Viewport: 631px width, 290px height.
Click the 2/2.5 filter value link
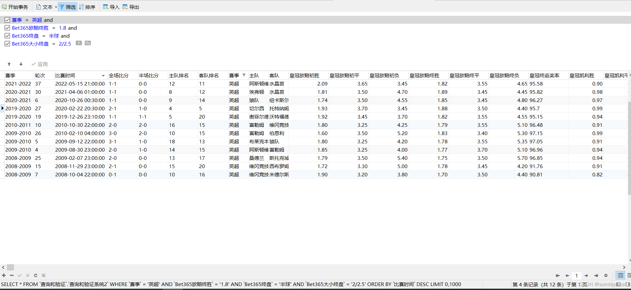65,44
